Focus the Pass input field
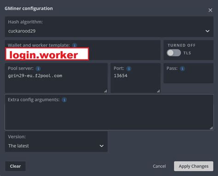Viewport: 218px width, 176px height. click(189, 73)
